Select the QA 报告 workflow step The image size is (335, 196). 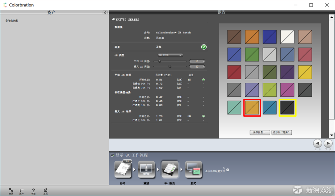click(170, 170)
